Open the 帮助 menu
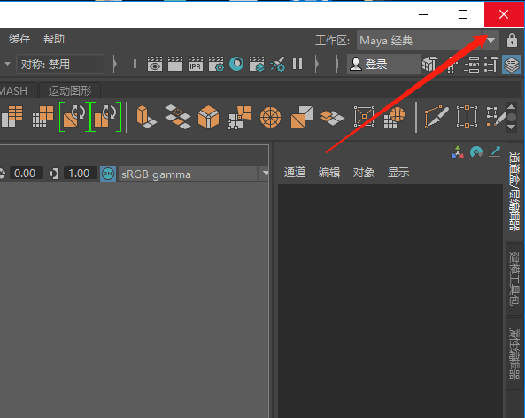525x418 pixels. click(x=54, y=39)
